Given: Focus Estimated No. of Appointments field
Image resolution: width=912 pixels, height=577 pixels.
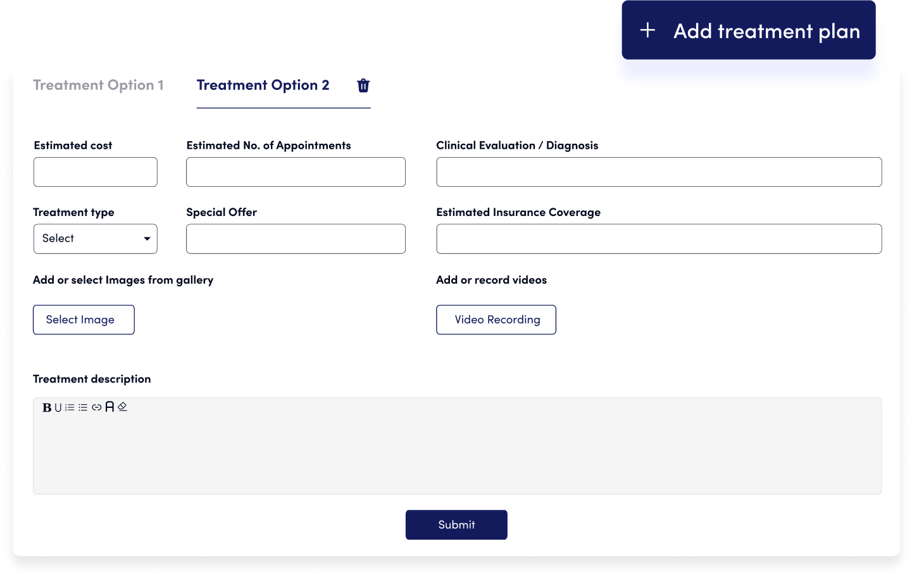Looking at the screenshot, I should (x=296, y=172).
